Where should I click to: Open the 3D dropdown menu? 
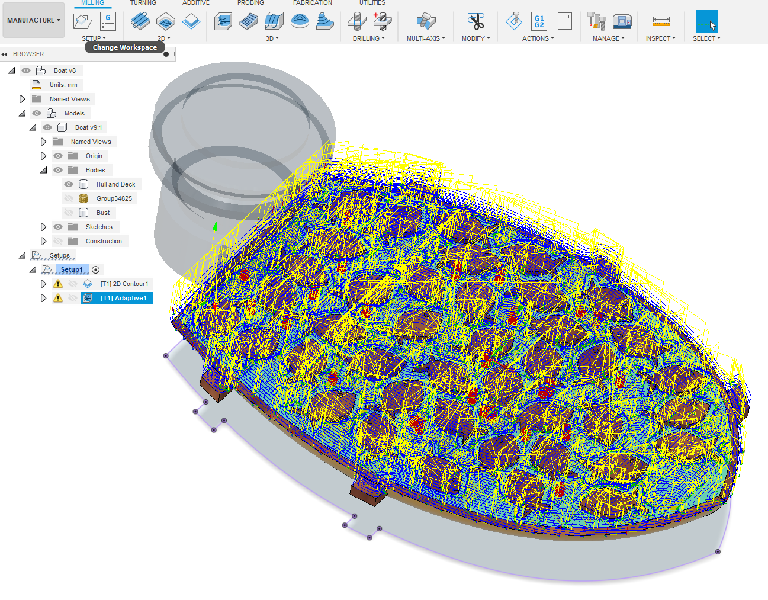[x=272, y=38]
